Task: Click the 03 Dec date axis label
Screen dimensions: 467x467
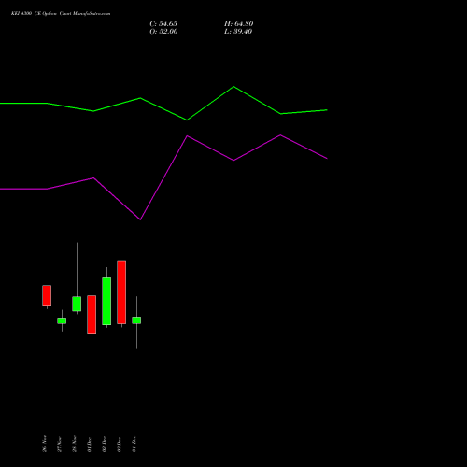Action: (120, 445)
